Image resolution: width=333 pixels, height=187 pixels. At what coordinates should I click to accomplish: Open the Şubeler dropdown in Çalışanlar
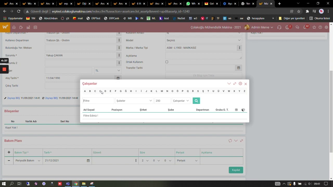(x=134, y=101)
